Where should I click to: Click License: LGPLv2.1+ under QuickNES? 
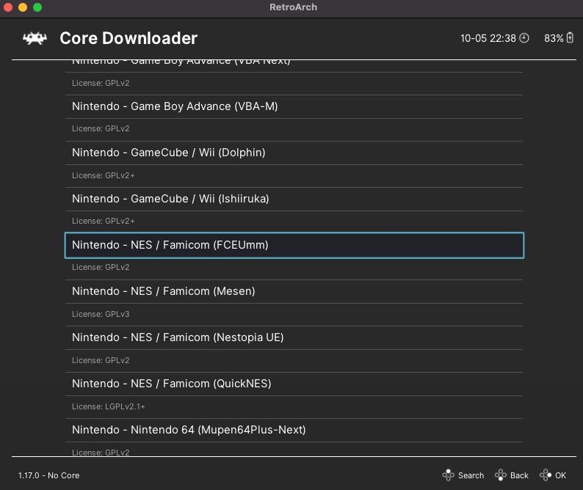(x=109, y=407)
